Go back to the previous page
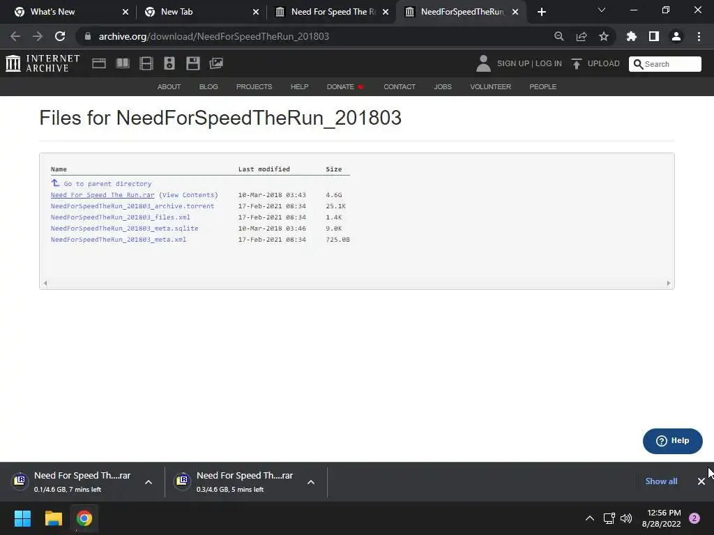This screenshot has width=714, height=535. pyautogui.click(x=15, y=36)
